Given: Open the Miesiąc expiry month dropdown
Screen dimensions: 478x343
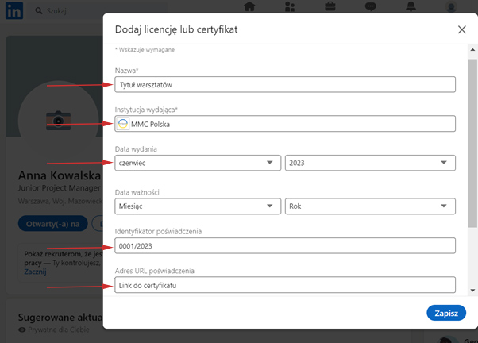Looking at the screenshot, I should click(198, 206).
